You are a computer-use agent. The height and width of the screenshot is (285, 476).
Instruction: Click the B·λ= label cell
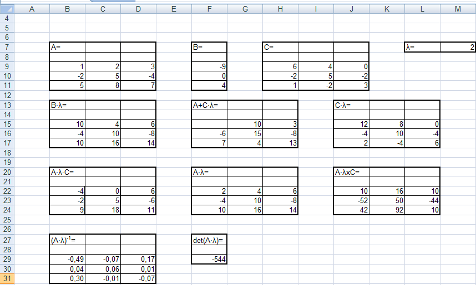point(67,105)
